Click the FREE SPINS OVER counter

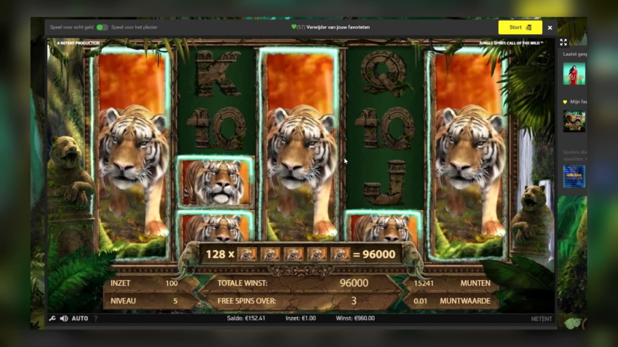[300, 301]
